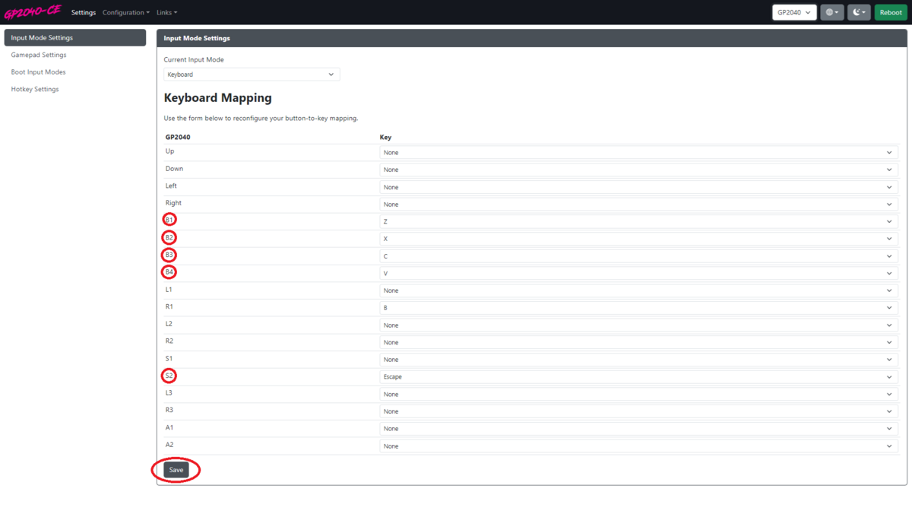Open the key dropdown for Down
The height and width of the screenshot is (514, 912).
pyautogui.click(x=638, y=170)
